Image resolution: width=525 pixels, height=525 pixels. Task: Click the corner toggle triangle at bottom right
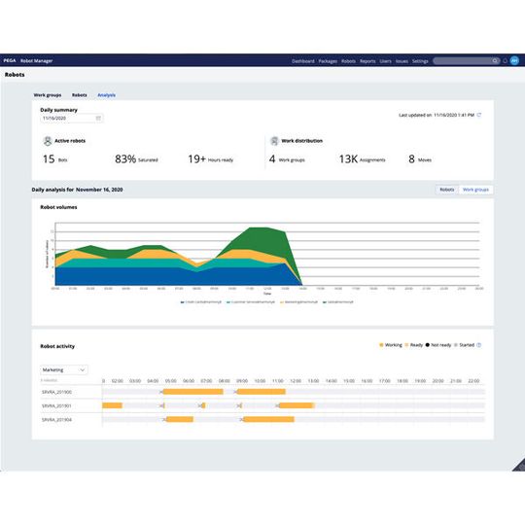(519, 466)
